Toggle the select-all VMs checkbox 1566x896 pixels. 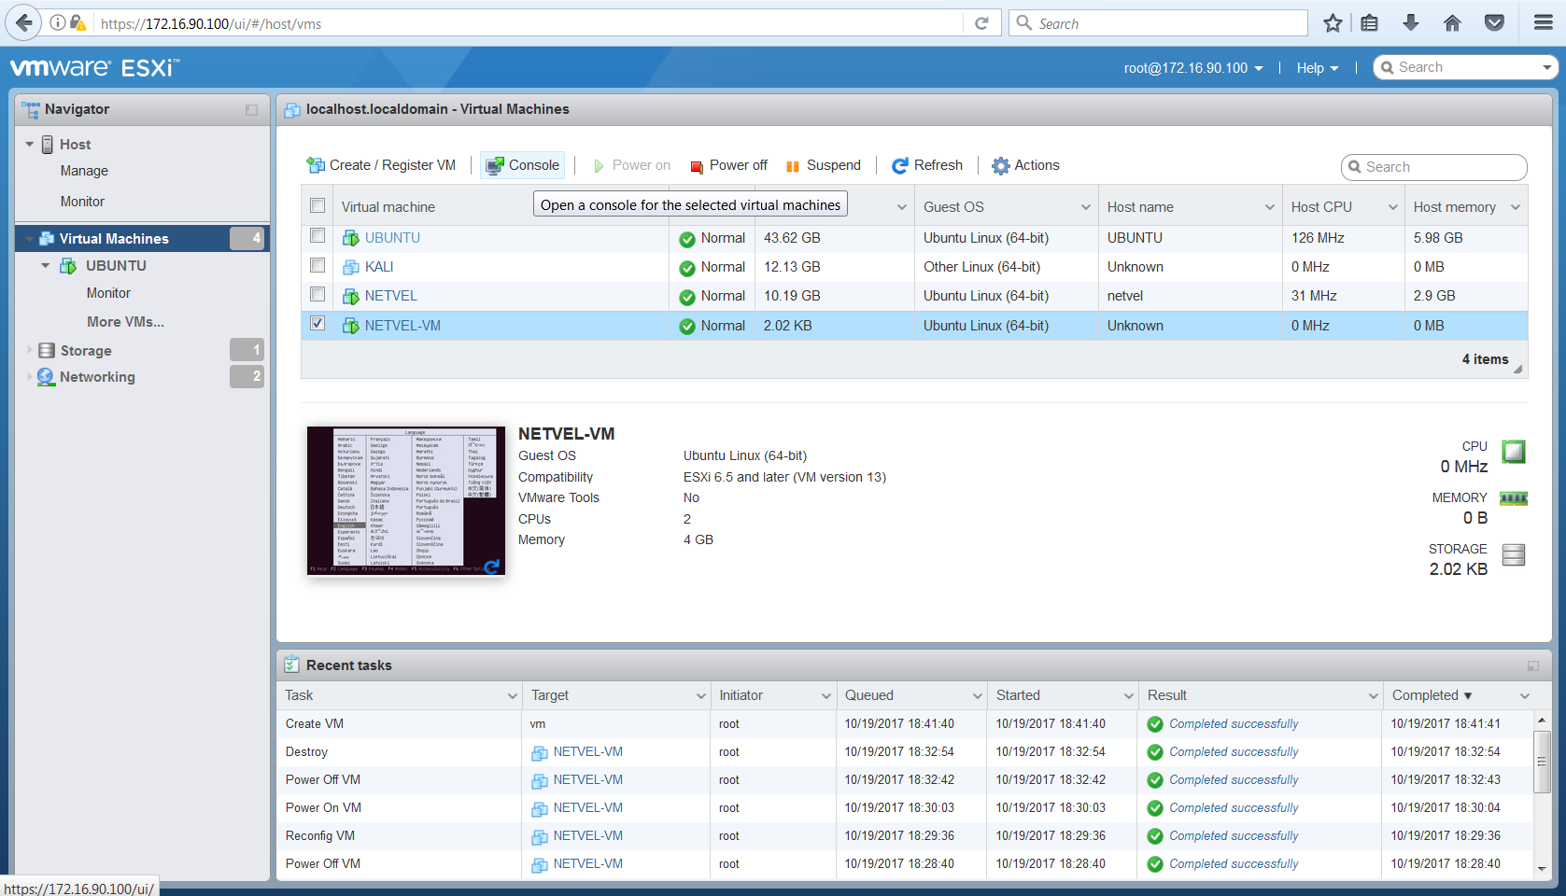317,205
